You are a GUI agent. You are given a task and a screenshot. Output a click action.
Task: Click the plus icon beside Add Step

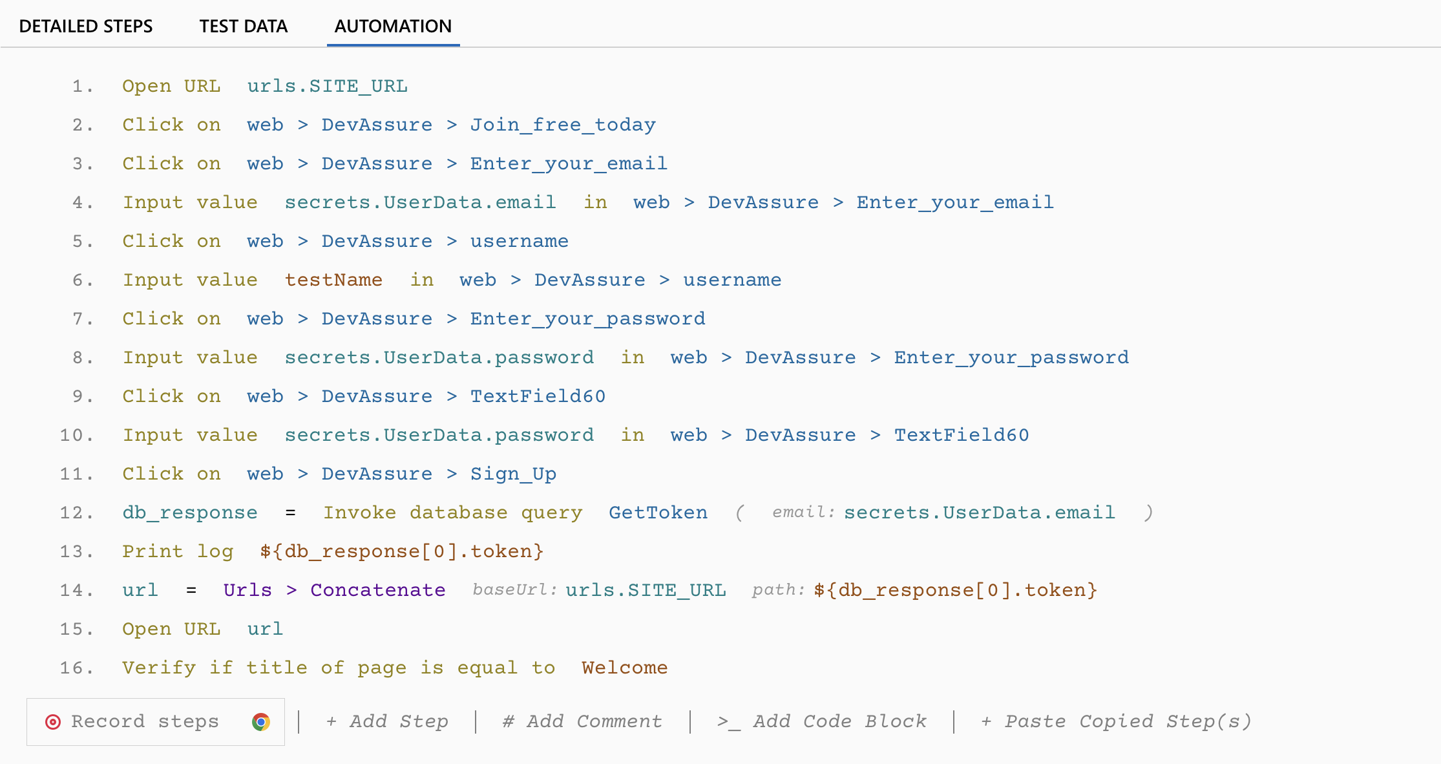[333, 721]
